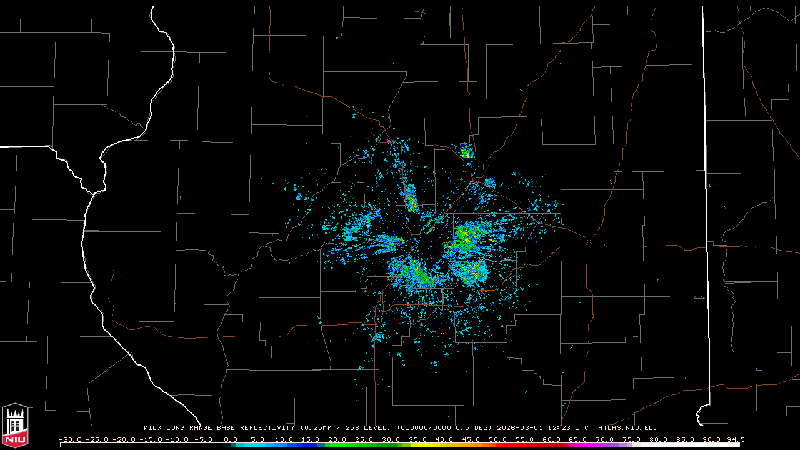Click the 94.5 scale label
The width and height of the screenshot is (800, 450).
click(735, 439)
